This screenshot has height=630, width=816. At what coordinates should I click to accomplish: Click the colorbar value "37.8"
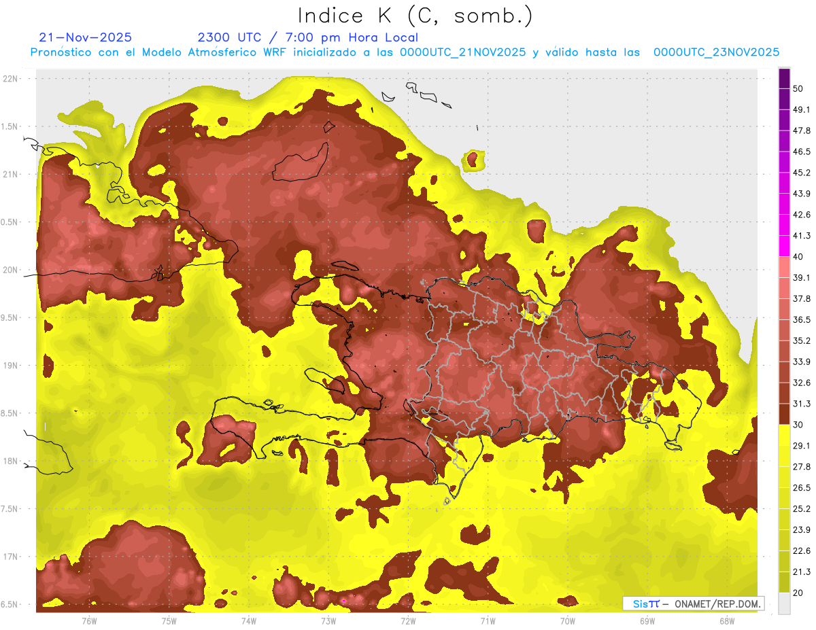tap(802, 298)
